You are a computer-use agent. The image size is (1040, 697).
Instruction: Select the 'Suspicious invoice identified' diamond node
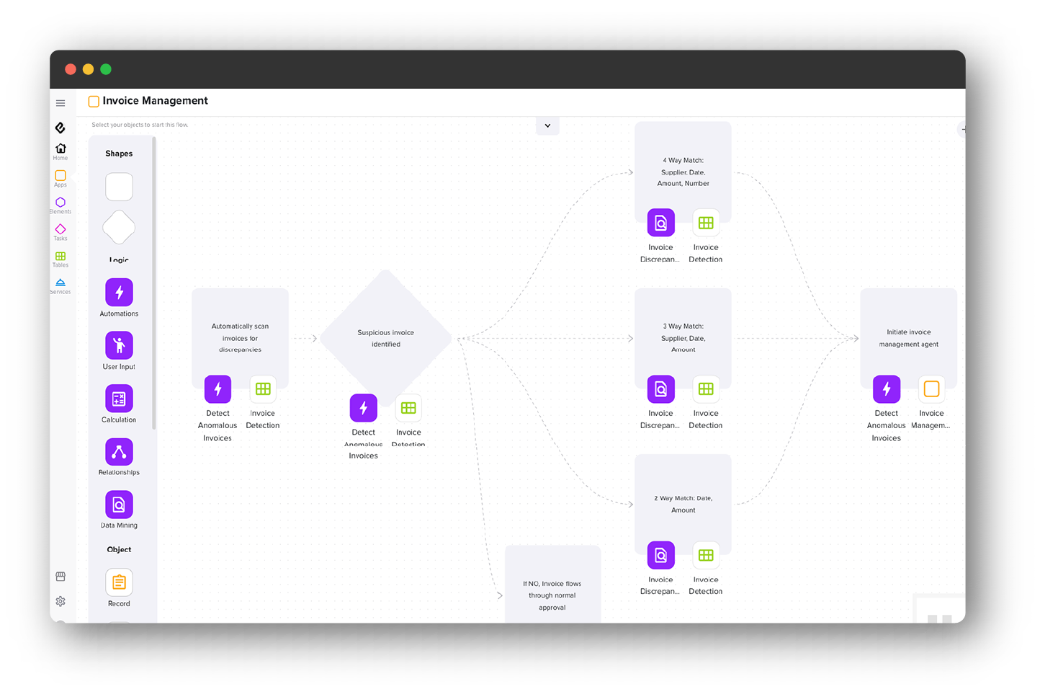(x=385, y=338)
